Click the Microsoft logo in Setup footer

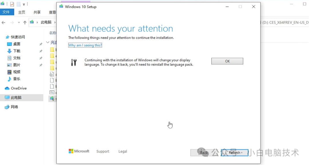(x=79, y=151)
